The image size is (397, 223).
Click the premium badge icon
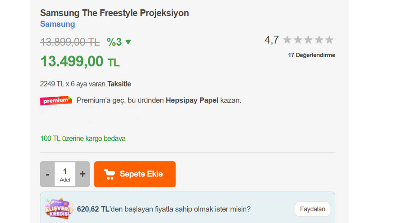click(56, 101)
